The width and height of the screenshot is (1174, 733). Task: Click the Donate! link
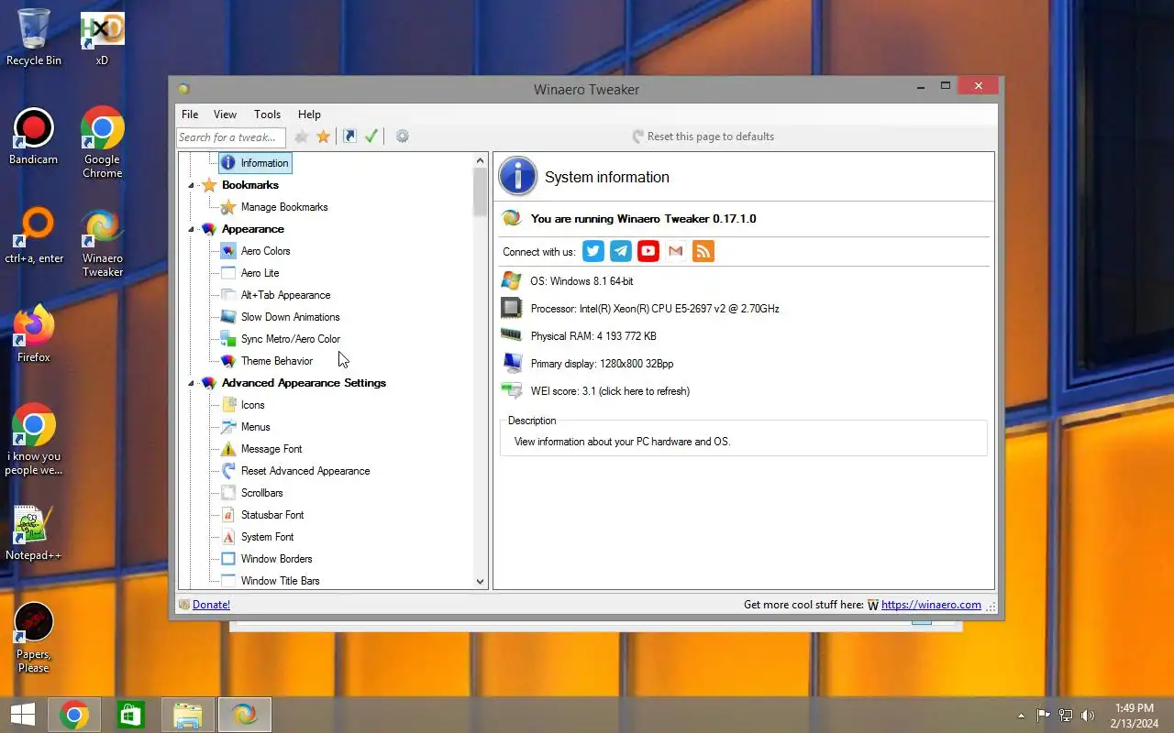click(211, 605)
